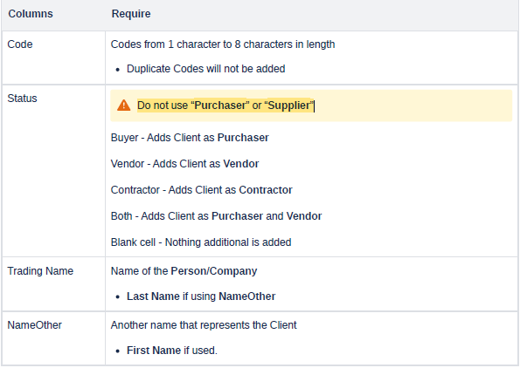Click the Status row label cell

pos(53,171)
